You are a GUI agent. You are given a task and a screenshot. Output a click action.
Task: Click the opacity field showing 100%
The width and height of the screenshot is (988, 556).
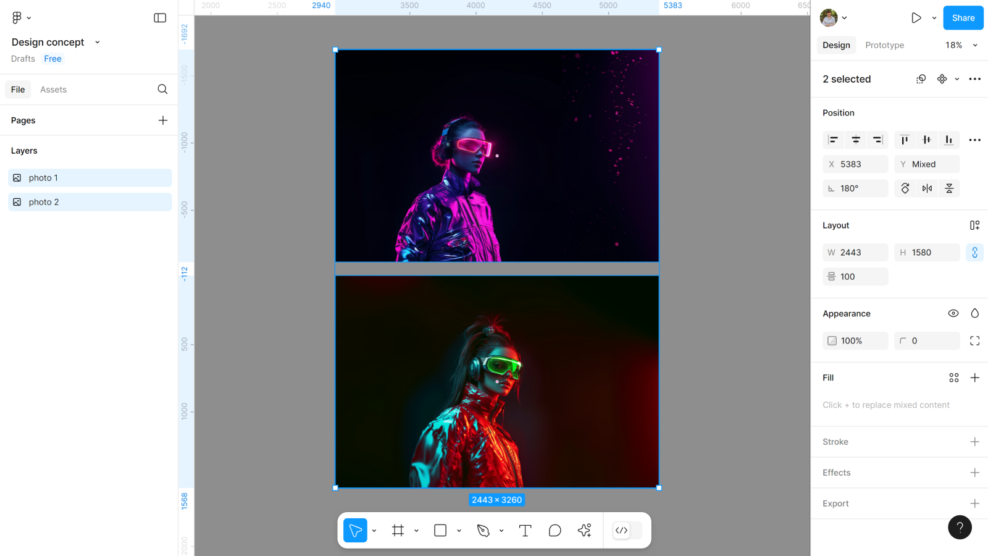point(855,341)
